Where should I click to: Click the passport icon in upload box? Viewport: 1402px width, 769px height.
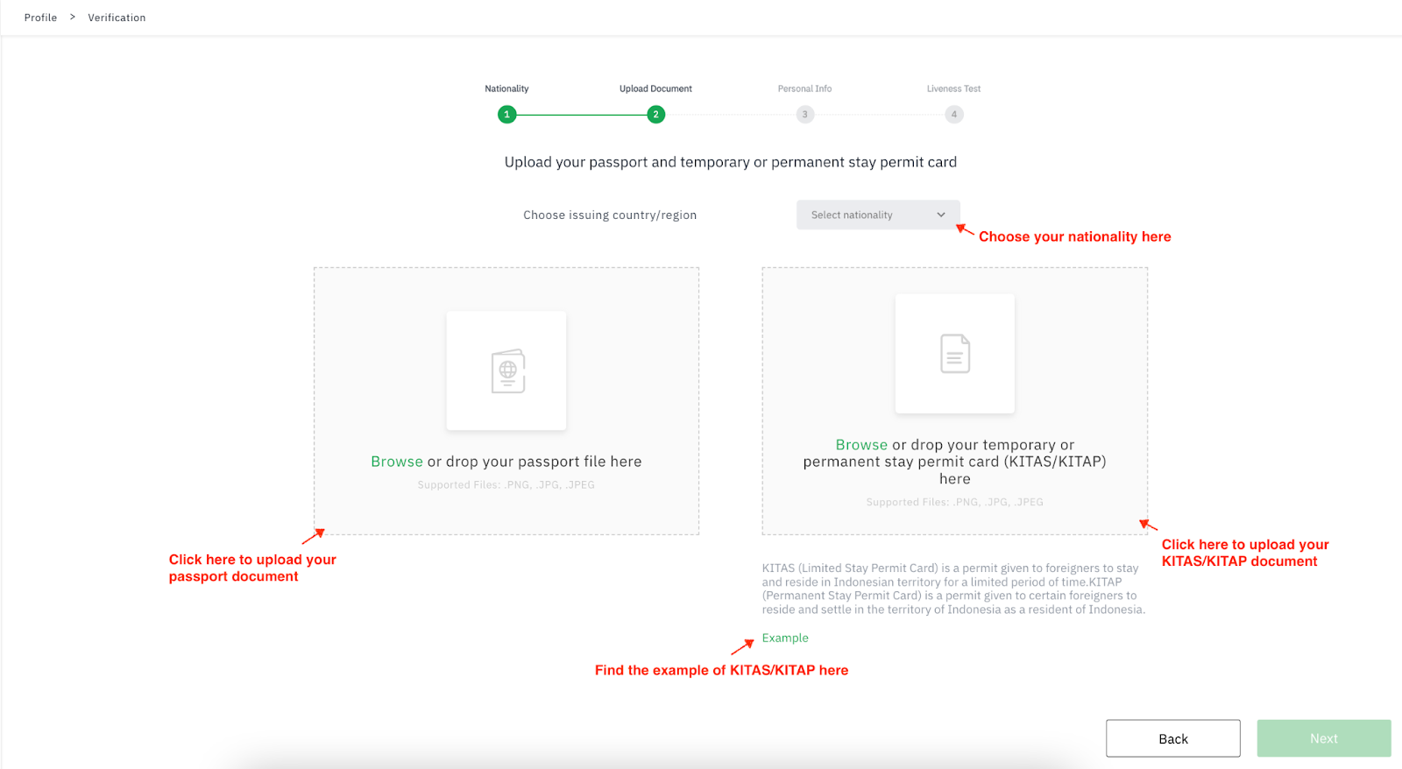coord(507,370)
